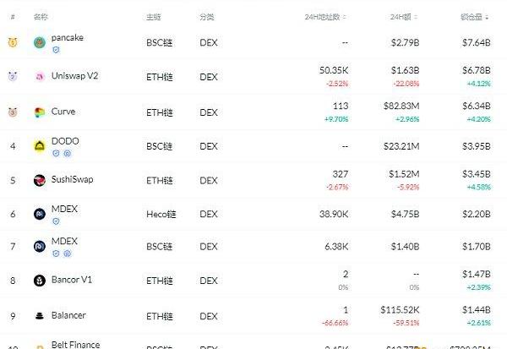This screenshot has width=507, height=349.
Task: Click the 分类 column header
Action: tap(207, 17)
